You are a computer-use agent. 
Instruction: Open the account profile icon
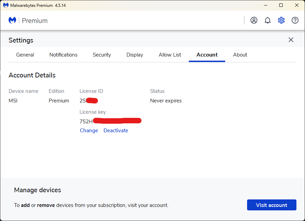pyautogui.click(x=254, y=20)
